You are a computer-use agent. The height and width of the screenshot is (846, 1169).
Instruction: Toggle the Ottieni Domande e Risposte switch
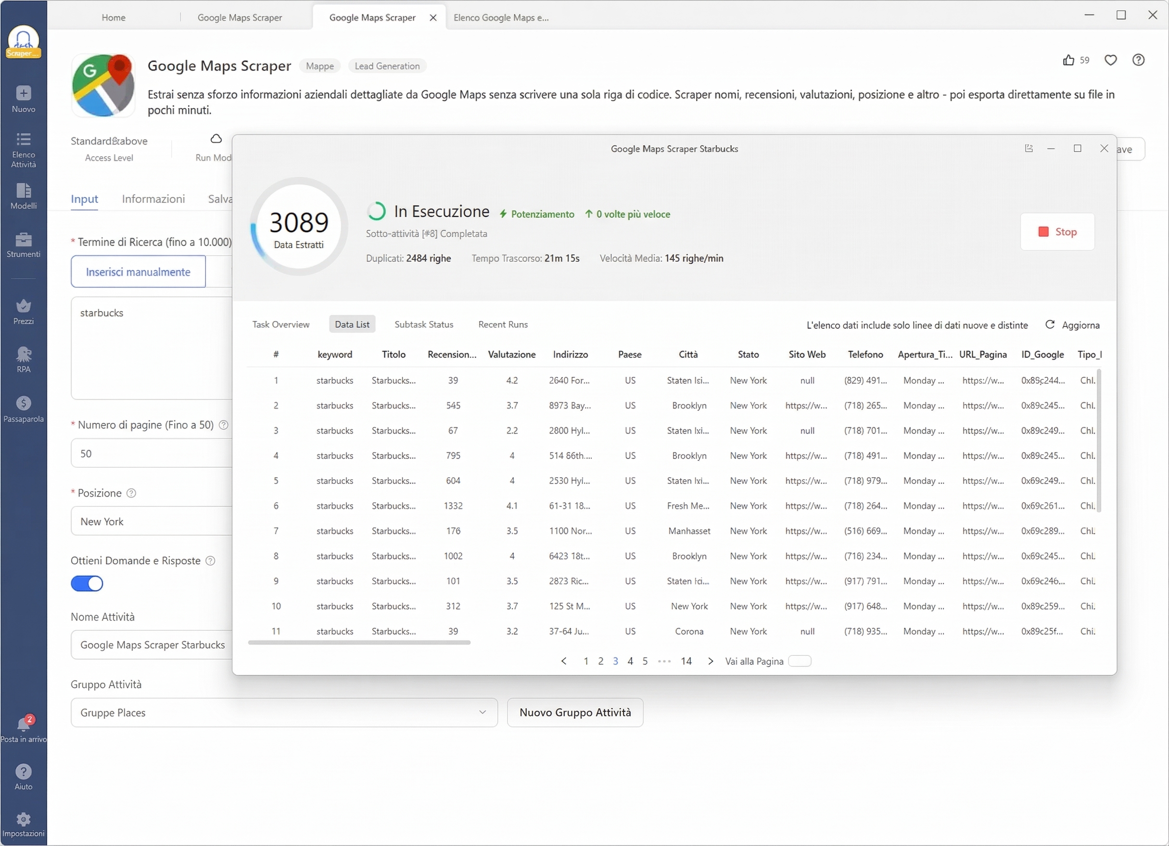point(87,584)
